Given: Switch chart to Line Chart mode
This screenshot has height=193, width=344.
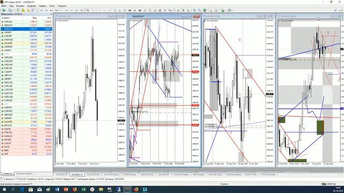Looking at the screenshot, I should (x=189, y=10).
